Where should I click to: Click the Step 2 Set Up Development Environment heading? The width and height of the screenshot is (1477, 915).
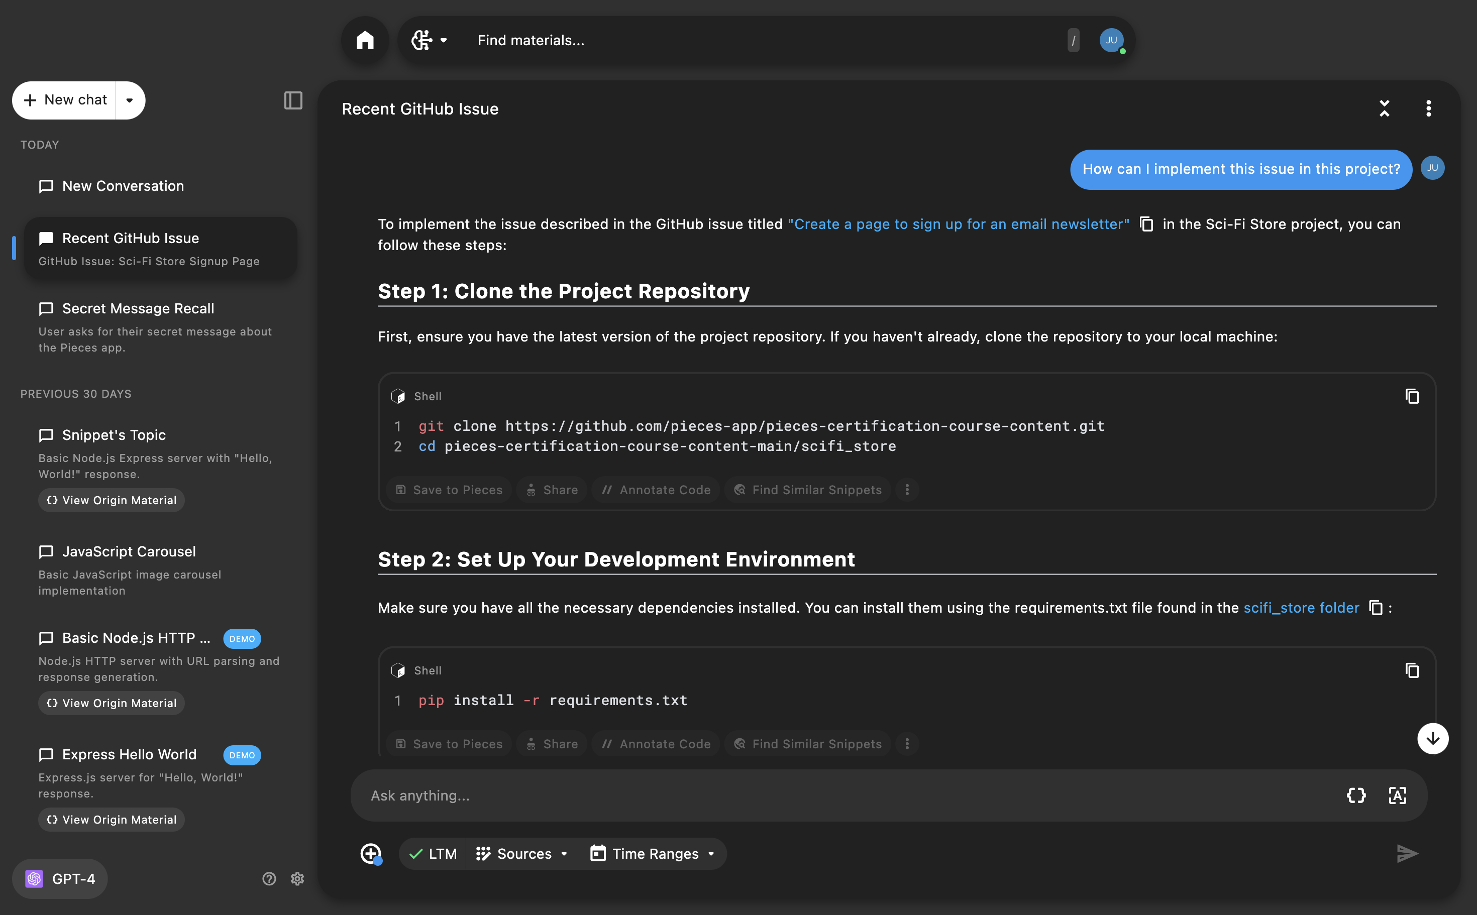(616, 559)
